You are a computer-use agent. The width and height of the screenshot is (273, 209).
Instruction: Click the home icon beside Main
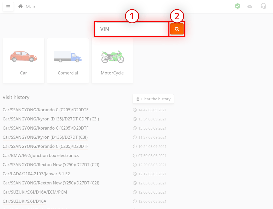(20, 7)
